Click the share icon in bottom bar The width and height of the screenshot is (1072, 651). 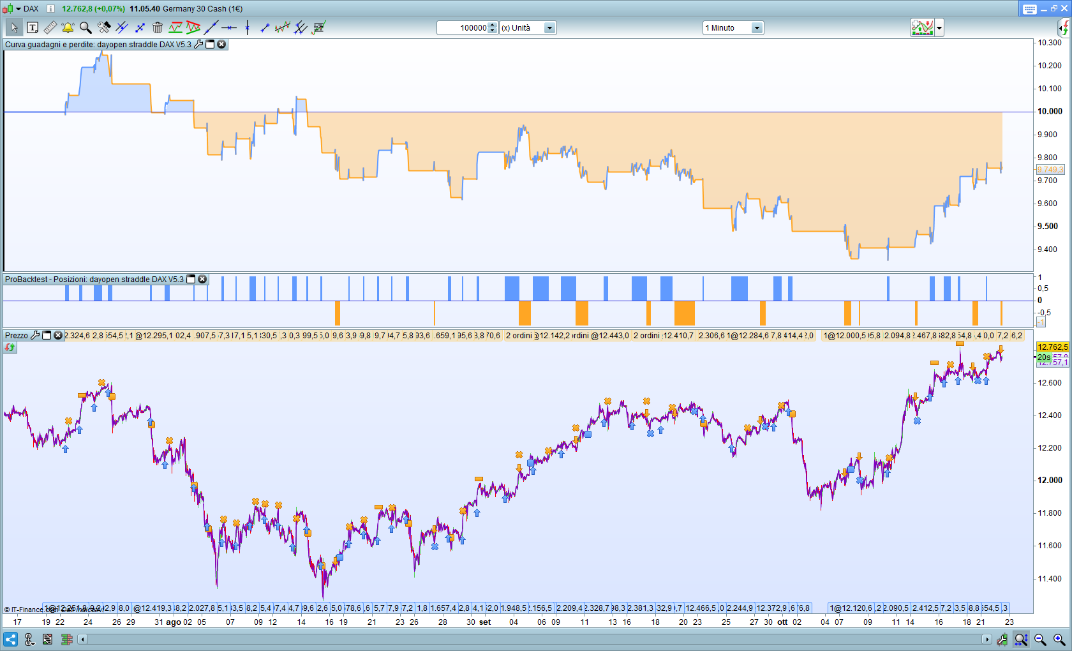pos(10,639)
